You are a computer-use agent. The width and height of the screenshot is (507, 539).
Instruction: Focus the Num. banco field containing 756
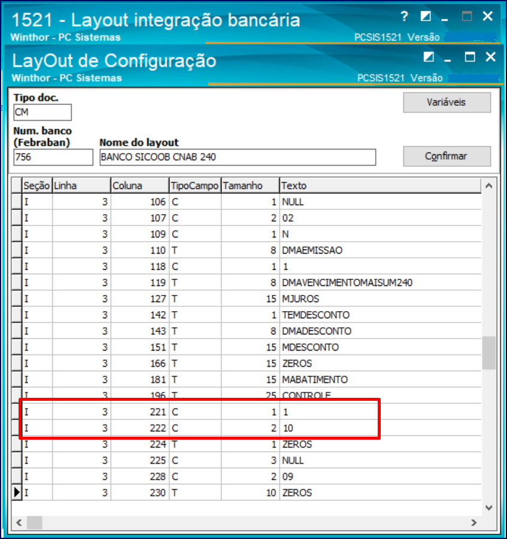(x=53, y=157)
